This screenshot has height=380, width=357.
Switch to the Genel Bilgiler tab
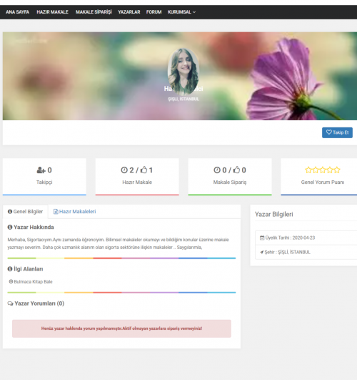[26, 212]
